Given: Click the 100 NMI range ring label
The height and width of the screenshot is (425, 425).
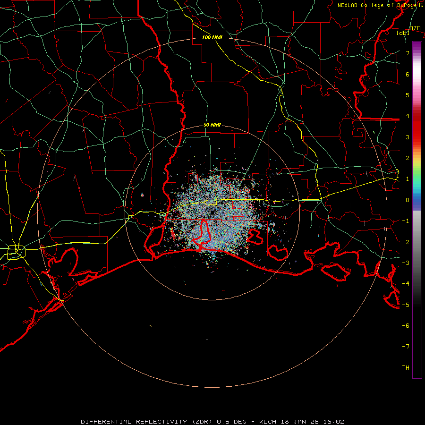Looking at the screenshot, I should 212,37.
